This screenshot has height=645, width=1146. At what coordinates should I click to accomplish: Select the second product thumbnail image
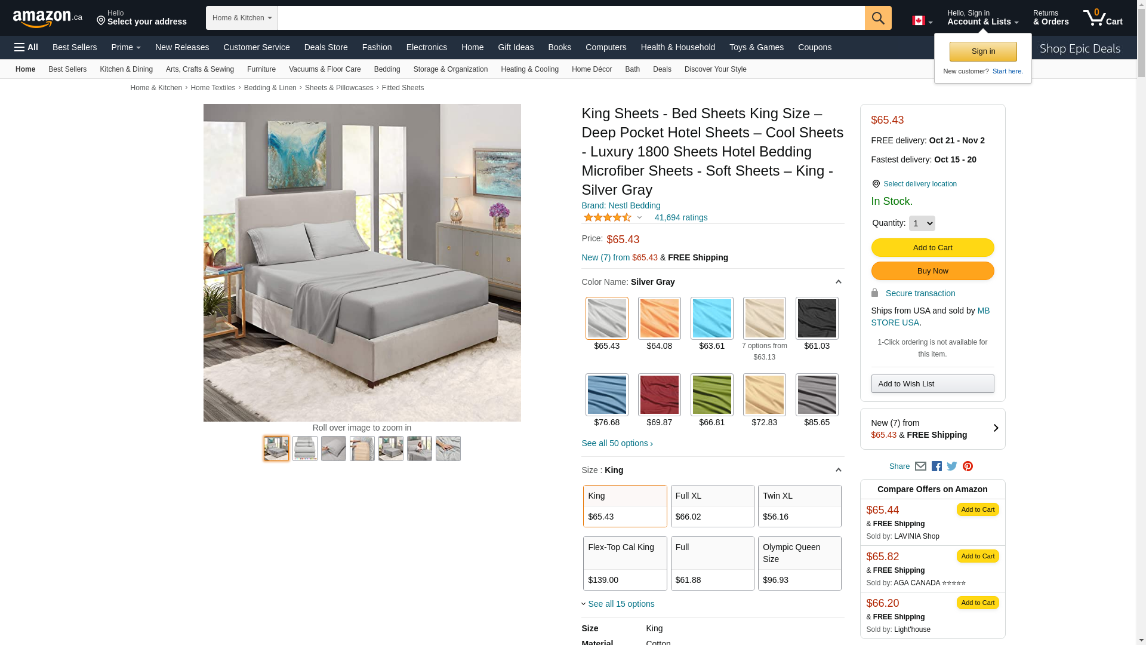tap(305, 449)
